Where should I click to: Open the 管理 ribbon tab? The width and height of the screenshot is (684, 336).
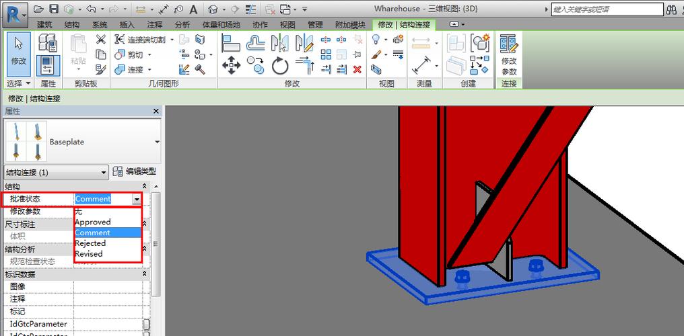315,25
